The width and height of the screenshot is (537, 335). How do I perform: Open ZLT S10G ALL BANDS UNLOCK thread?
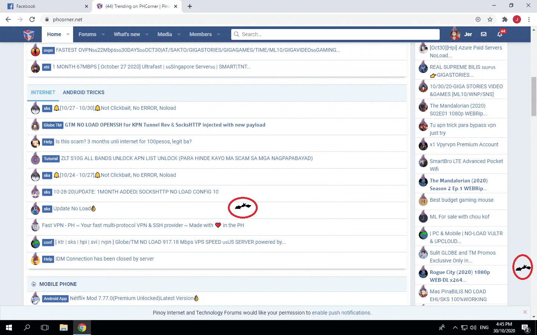pyautogui.click(x=187, y=159)
